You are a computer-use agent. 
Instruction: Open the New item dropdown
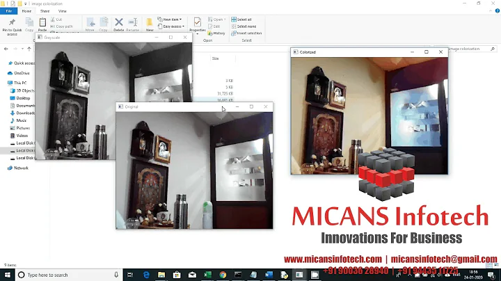169,19
